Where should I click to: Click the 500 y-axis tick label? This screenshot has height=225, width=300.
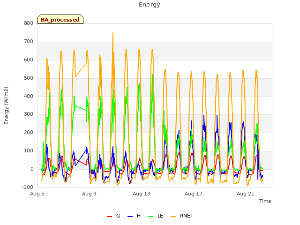tap(29, 78)
